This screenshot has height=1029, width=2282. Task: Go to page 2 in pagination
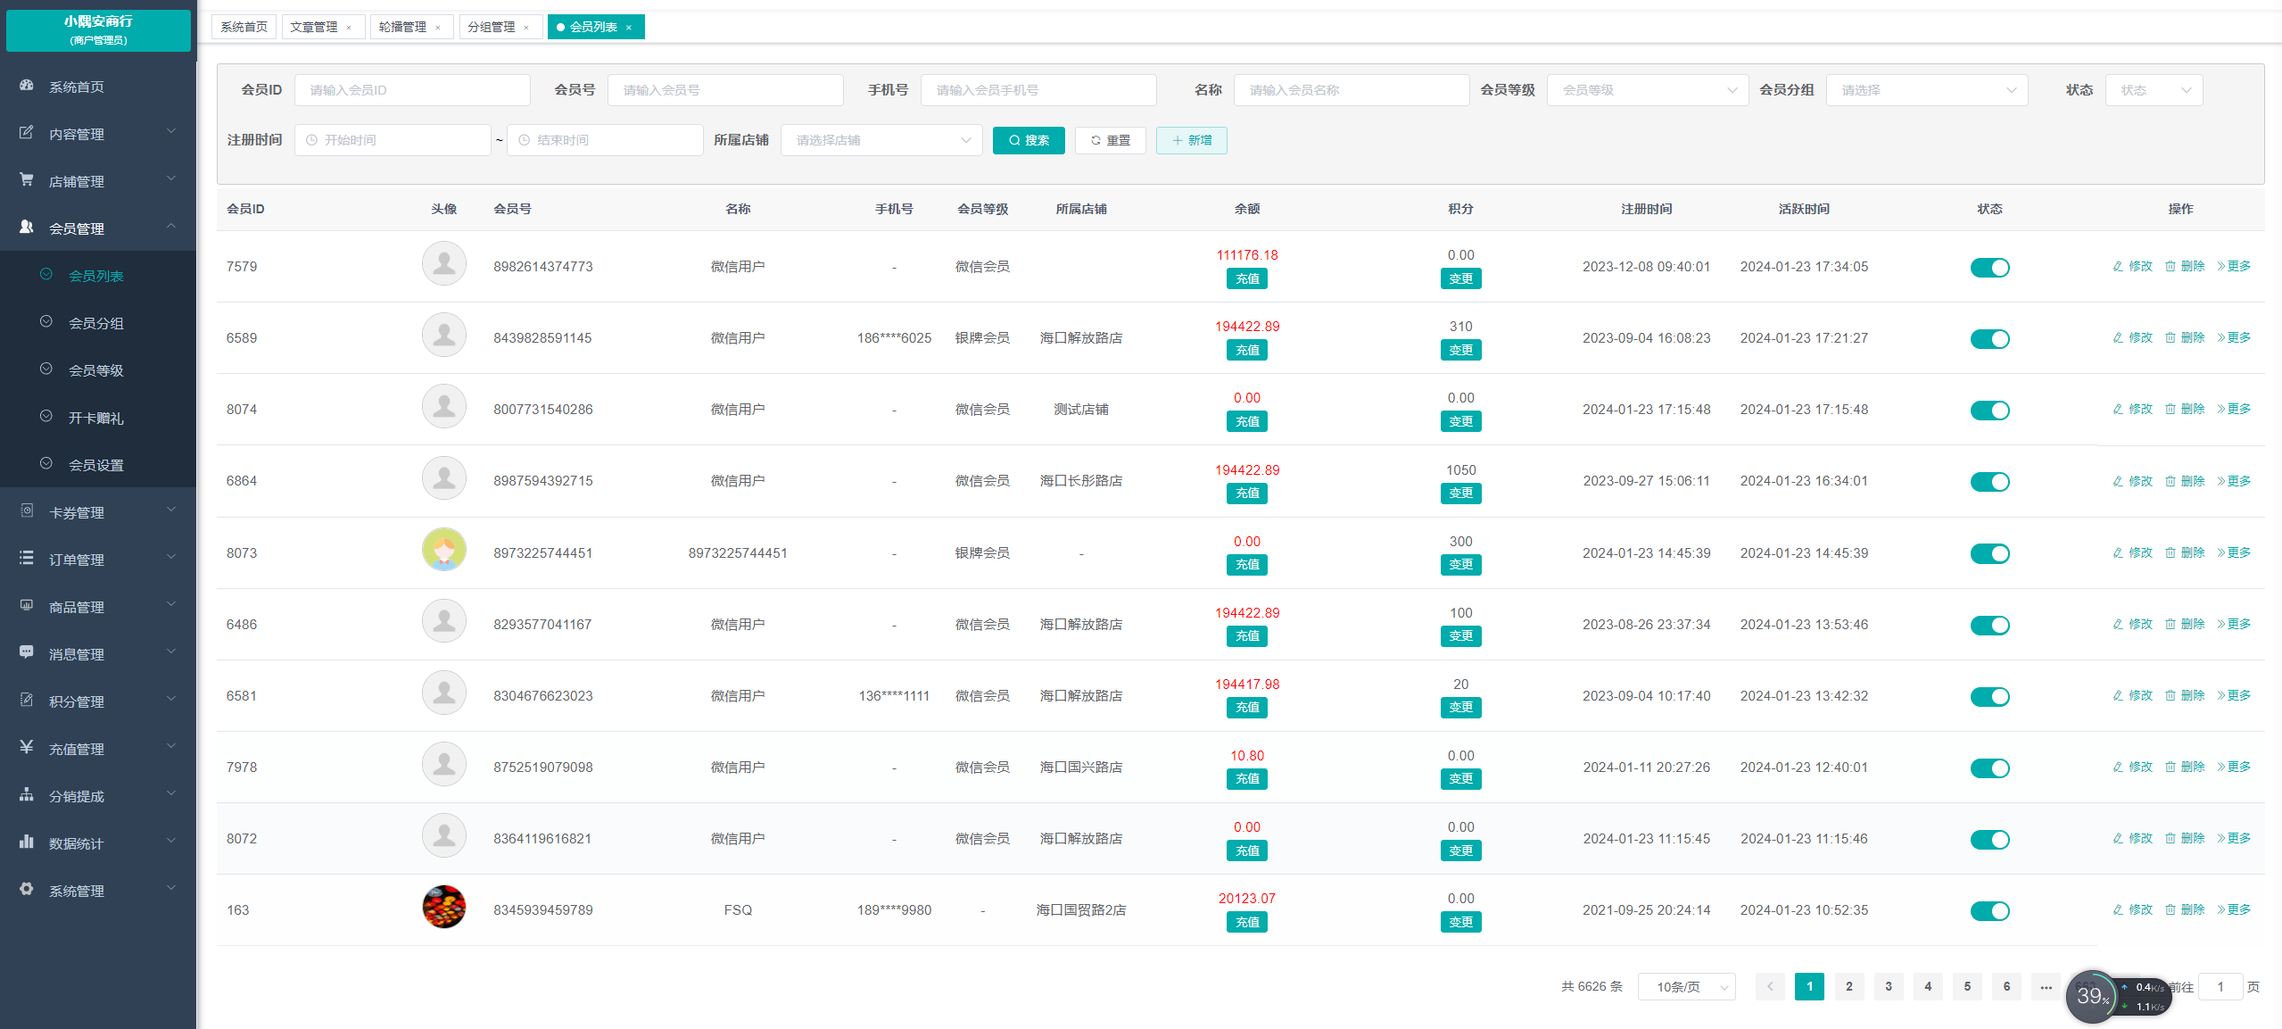pyautogui.click(x=1849, y=986)
